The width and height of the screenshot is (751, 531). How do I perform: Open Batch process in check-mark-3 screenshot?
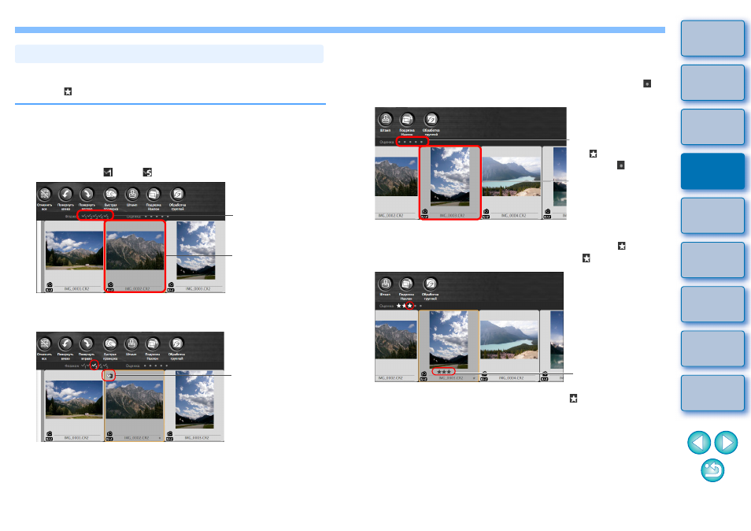(176, 344)
